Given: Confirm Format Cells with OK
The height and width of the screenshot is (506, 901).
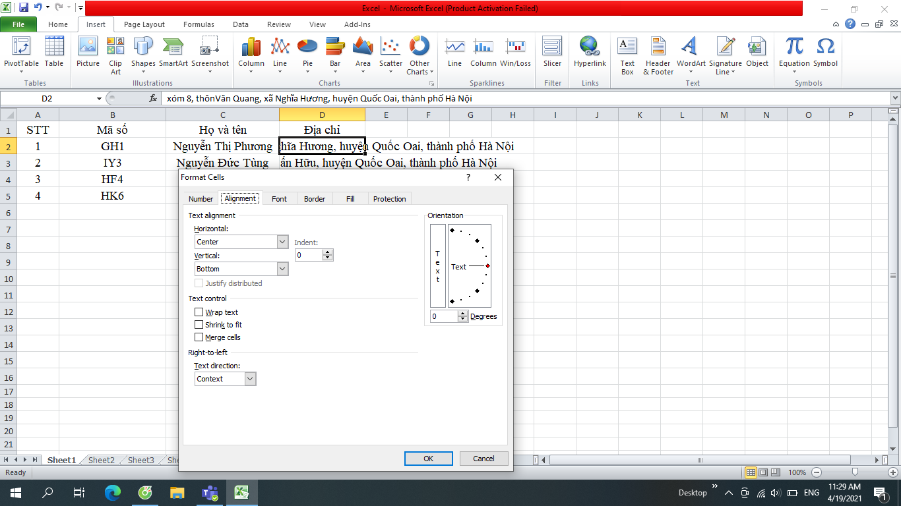Looking at the screenshot, I should (429, 459).
